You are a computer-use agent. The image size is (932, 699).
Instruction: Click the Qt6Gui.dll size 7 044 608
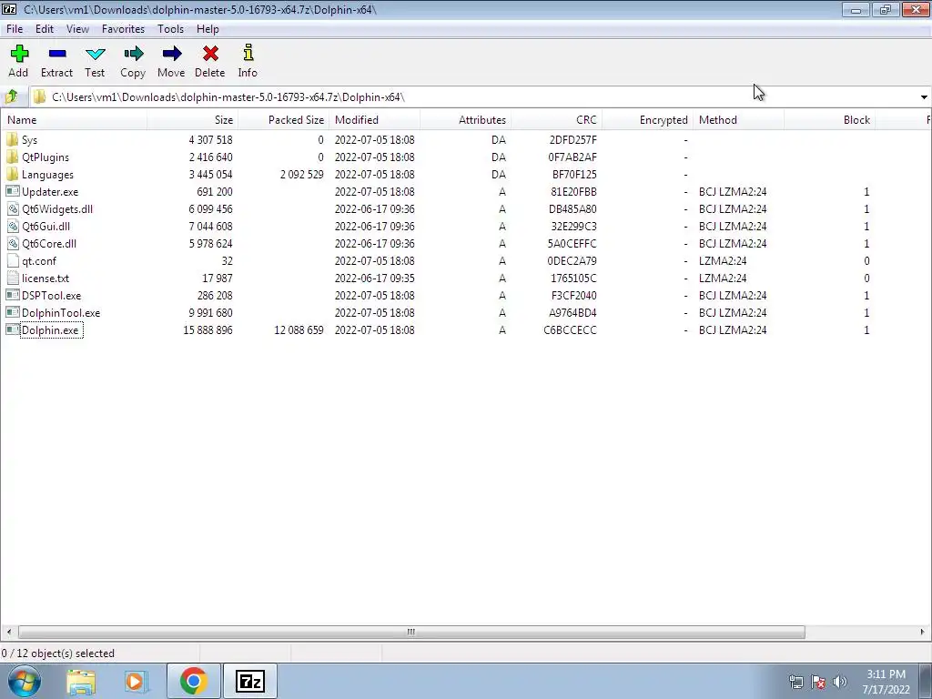[210, 227]
